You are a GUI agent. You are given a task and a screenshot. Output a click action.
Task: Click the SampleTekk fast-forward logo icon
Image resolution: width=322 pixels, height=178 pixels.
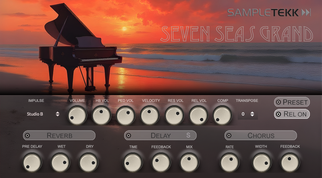(x=306, y=13)
